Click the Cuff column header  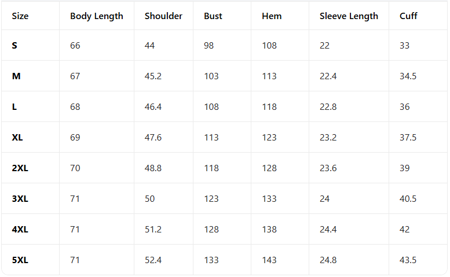(x=408, y=16)
